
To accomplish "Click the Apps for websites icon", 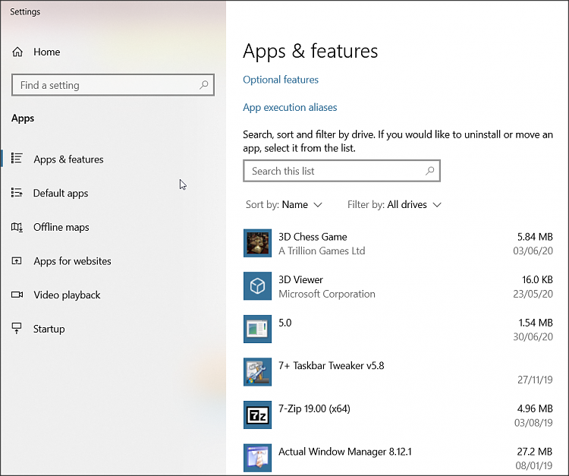I will (x=17, y=260).
